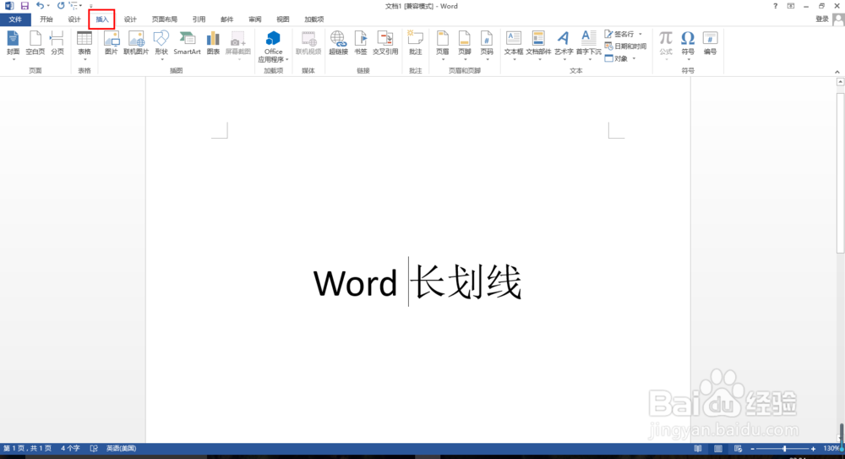Switch to the 邮件 mailings tab
This screenshot has width=845, height=459.
(x=226, y=19)
